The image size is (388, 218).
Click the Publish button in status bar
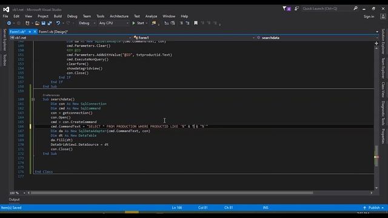point(373,208)
